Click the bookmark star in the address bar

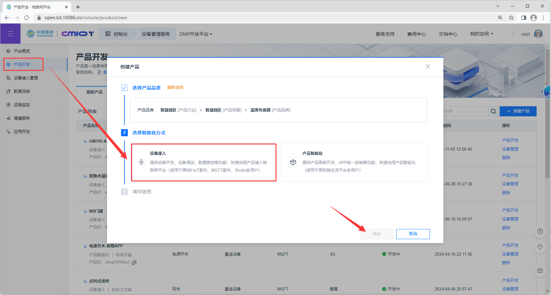click(x=511, y=17)
